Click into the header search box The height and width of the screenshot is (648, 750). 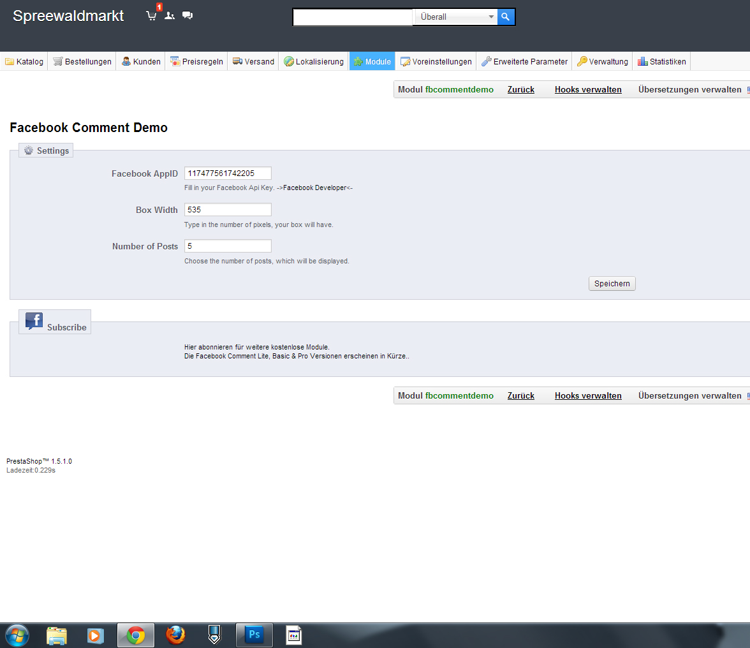(x=353, y=17)
